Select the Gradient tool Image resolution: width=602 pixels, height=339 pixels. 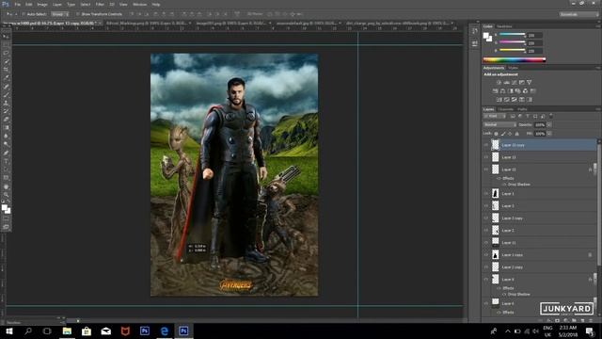[7, 128]
